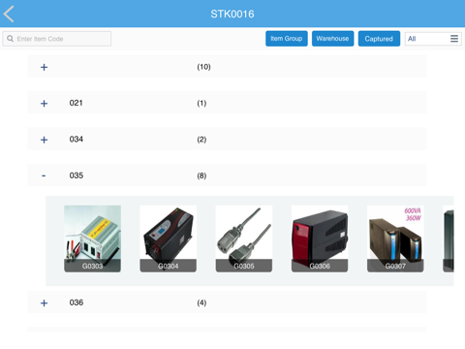This screenshot has height=349, width=465.
Task: Go back using the left arrow icon
Action: point(9,14)
